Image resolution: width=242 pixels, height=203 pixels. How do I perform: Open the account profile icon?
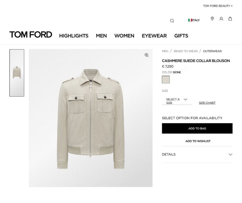pyautogui.click(x=221, y=19)
